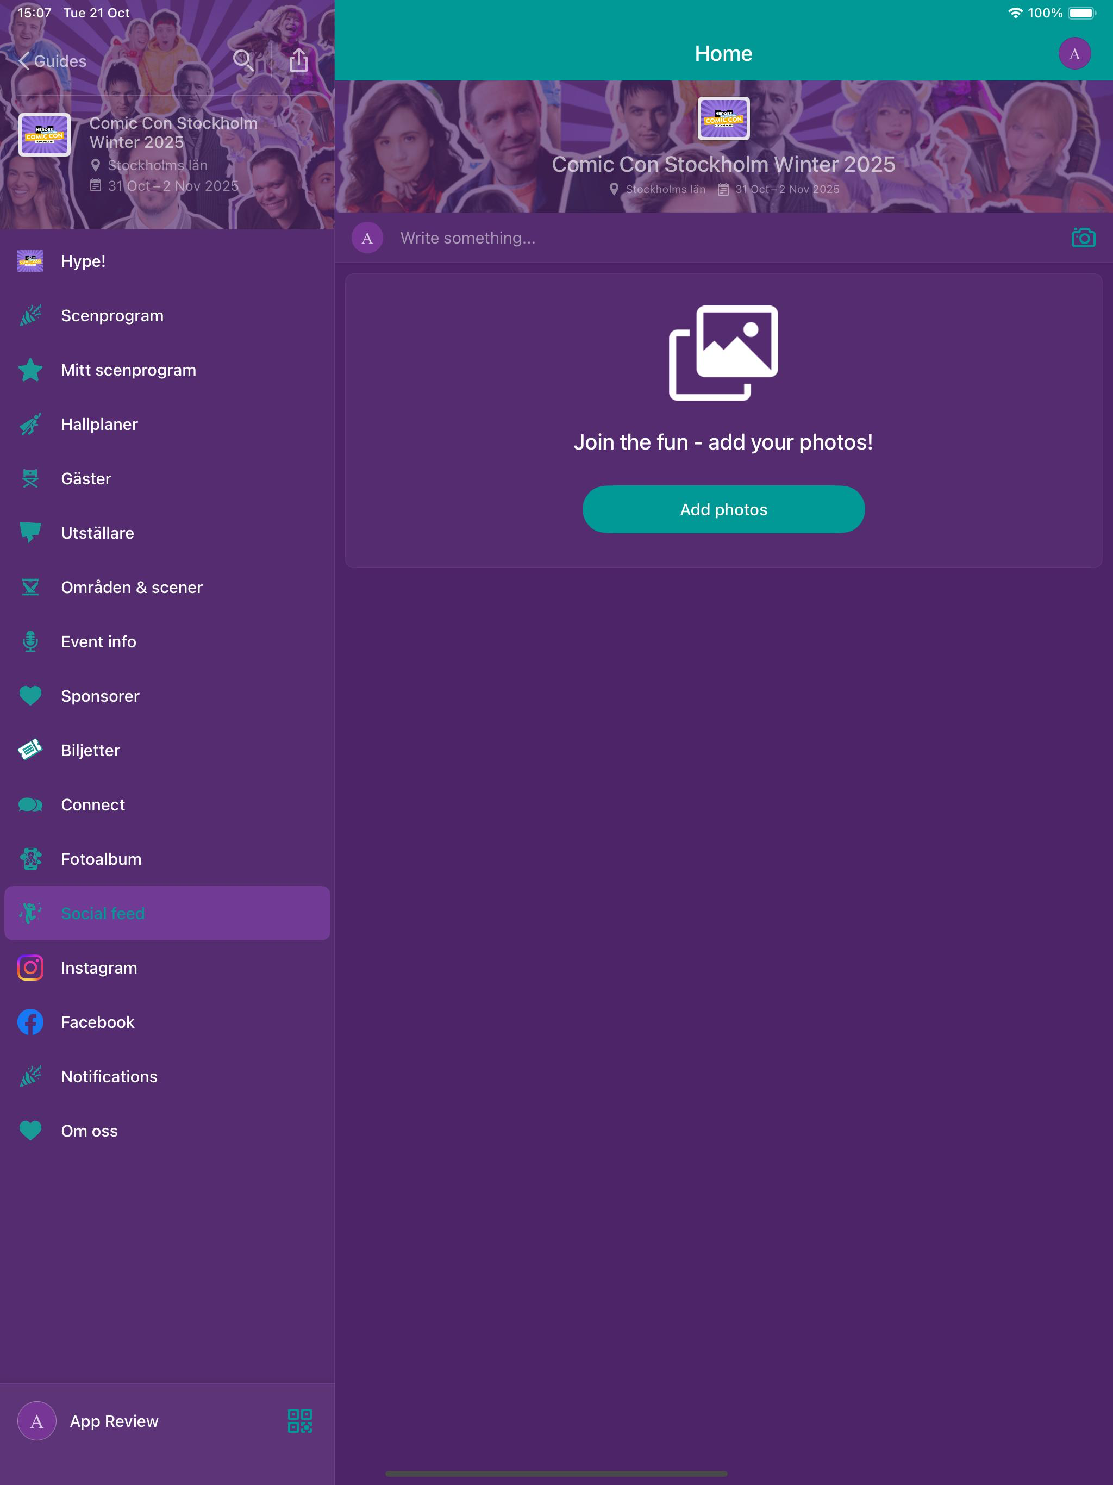This screenshot has width=1113, height=1485.
Task: Select the Facebook label
Action: click(98, 1022)
